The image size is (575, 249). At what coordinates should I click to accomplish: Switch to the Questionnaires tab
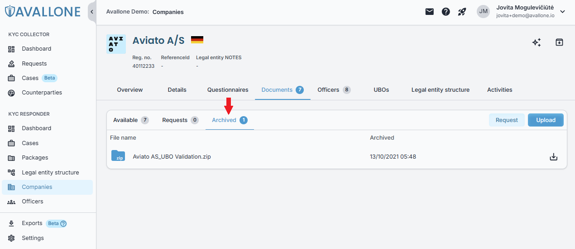point(228,90)
